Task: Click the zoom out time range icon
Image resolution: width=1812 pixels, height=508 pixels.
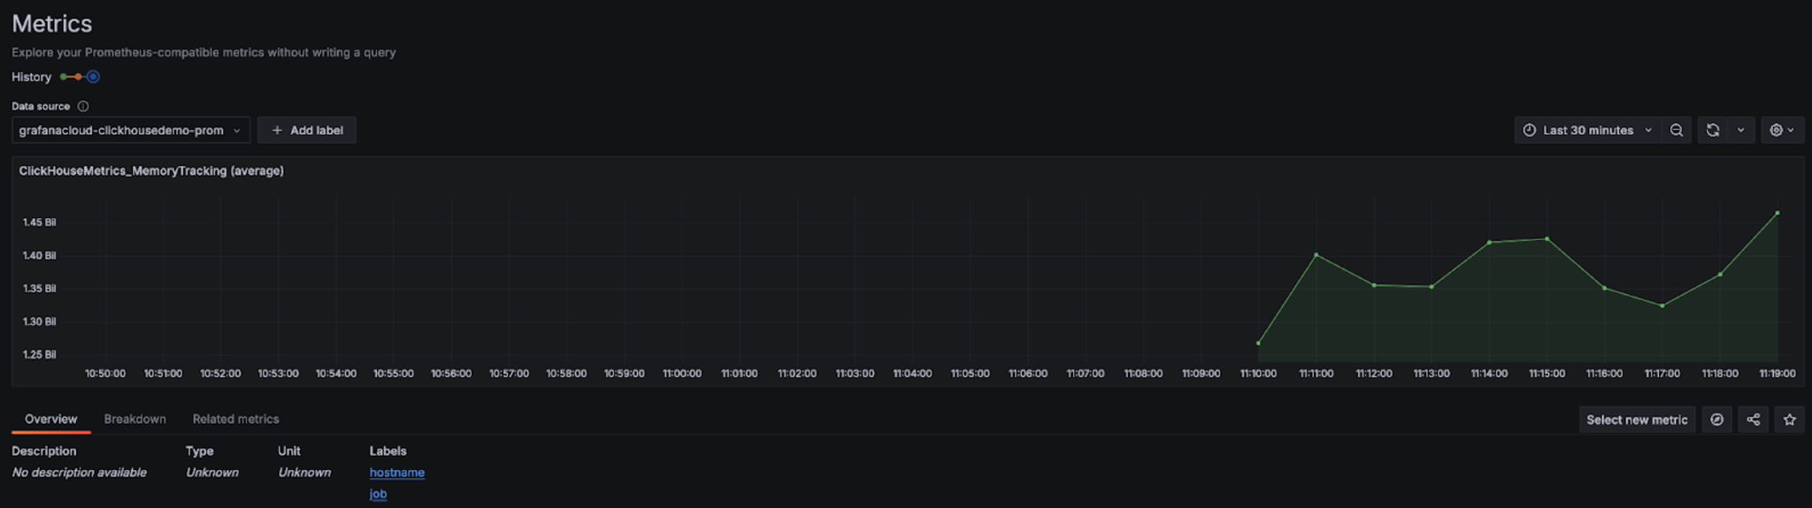Action: 1676,130
